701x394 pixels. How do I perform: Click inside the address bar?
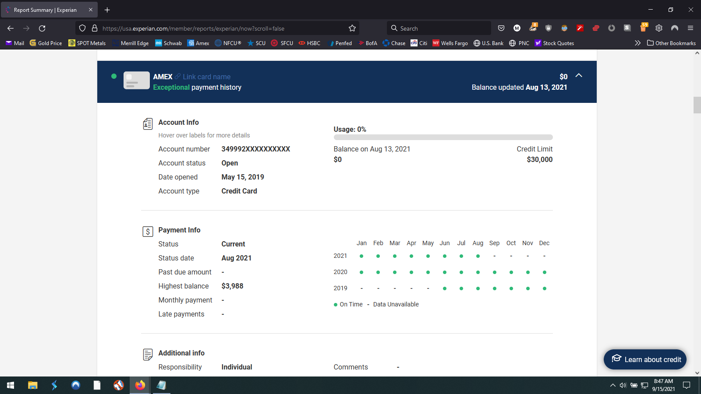pyautogui.click(x=219, y=28)
